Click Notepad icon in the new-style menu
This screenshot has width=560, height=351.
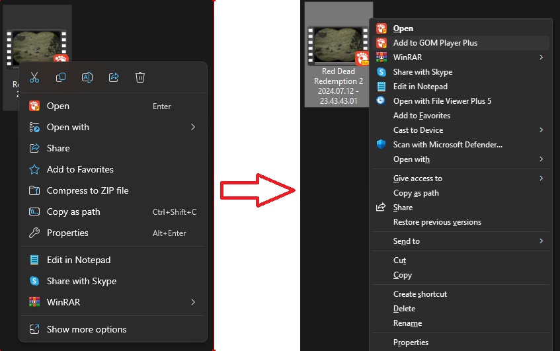click(x=34, y=260)
